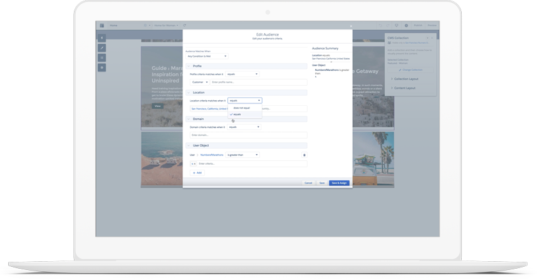Click the Cancel button in the dialog
The height and width of the screenshot is (280, 537).
tap(308, 183)
